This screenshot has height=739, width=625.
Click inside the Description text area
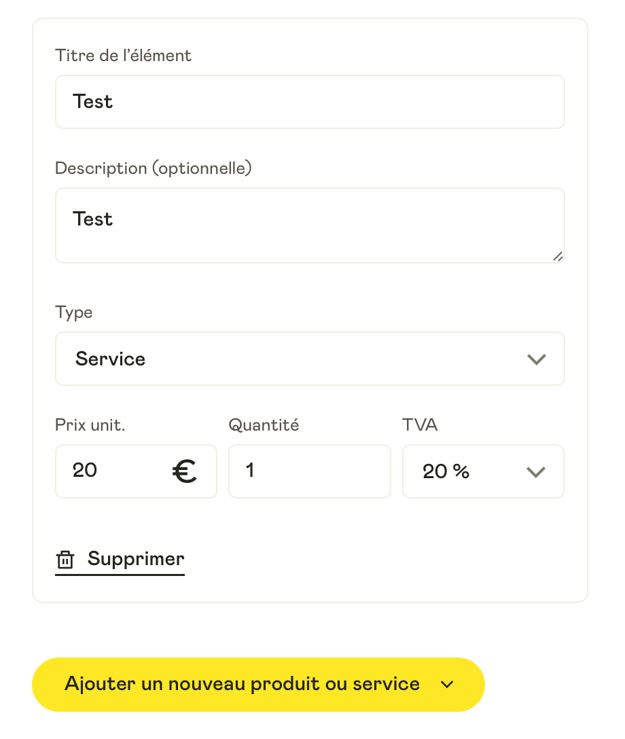tap(310, 226)
